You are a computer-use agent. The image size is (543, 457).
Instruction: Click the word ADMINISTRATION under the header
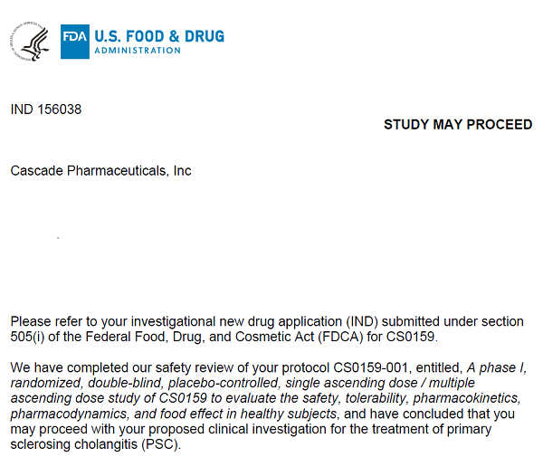138,51
